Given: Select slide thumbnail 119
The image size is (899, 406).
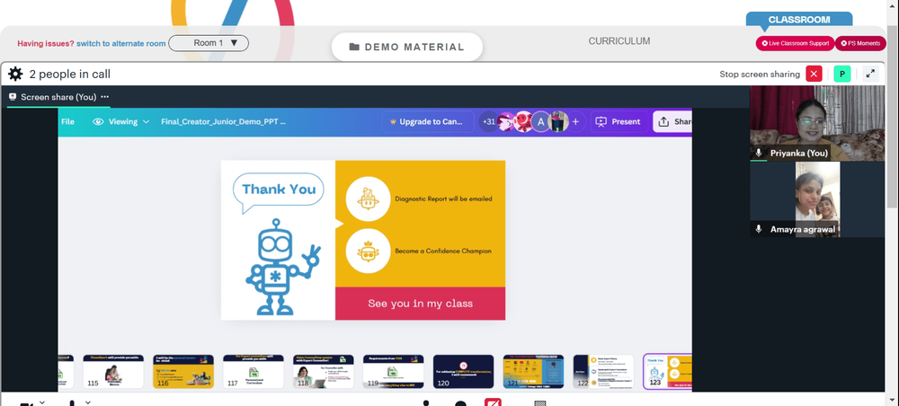Looking at the screenshot, I should pos(394,371).
